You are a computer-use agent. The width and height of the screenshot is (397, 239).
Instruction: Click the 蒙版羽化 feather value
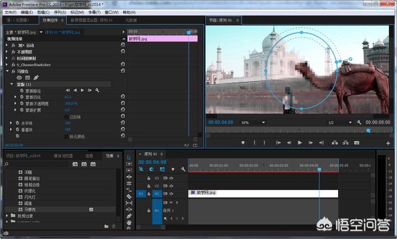[x=68, y=97]
